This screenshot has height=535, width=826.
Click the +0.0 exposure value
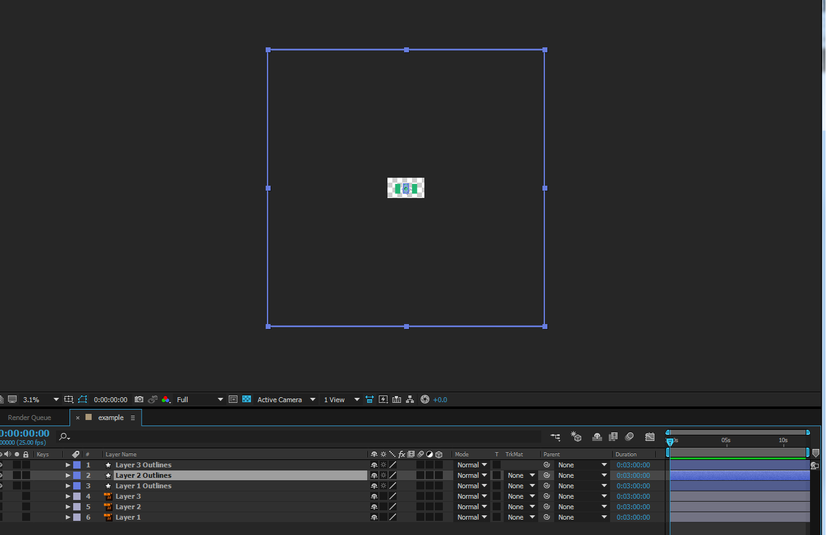point(440,399)
